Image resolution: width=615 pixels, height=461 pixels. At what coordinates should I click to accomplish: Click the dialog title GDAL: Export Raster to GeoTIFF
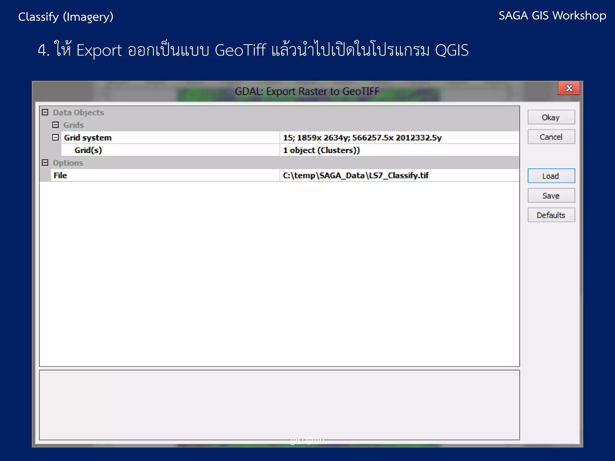pos(307,91)
